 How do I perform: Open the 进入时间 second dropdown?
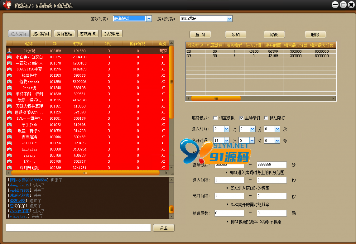coord(277,129)
